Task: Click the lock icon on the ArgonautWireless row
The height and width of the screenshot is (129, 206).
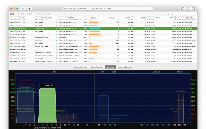Action: tap(57, 37)
